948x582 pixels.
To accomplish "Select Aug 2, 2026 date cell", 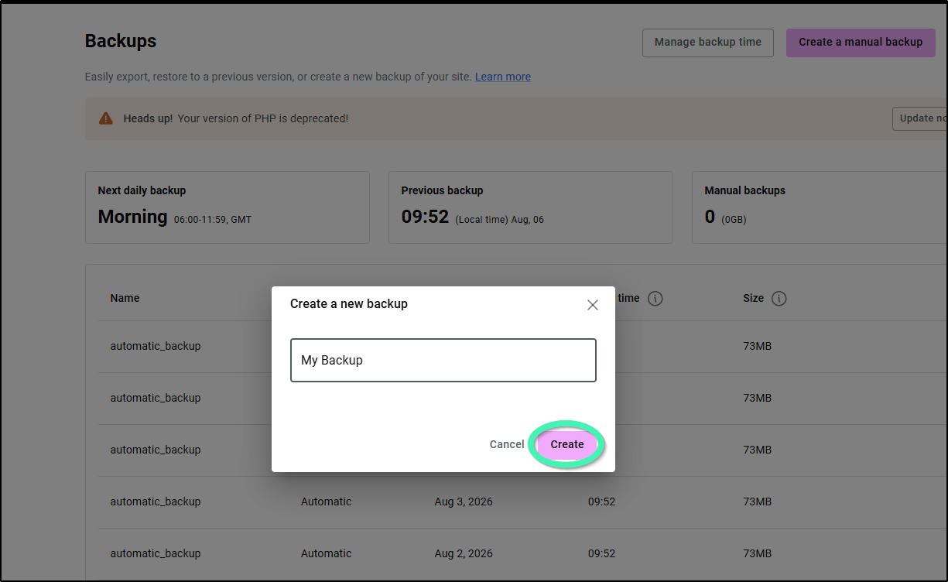I will click(x=464, y=553).
